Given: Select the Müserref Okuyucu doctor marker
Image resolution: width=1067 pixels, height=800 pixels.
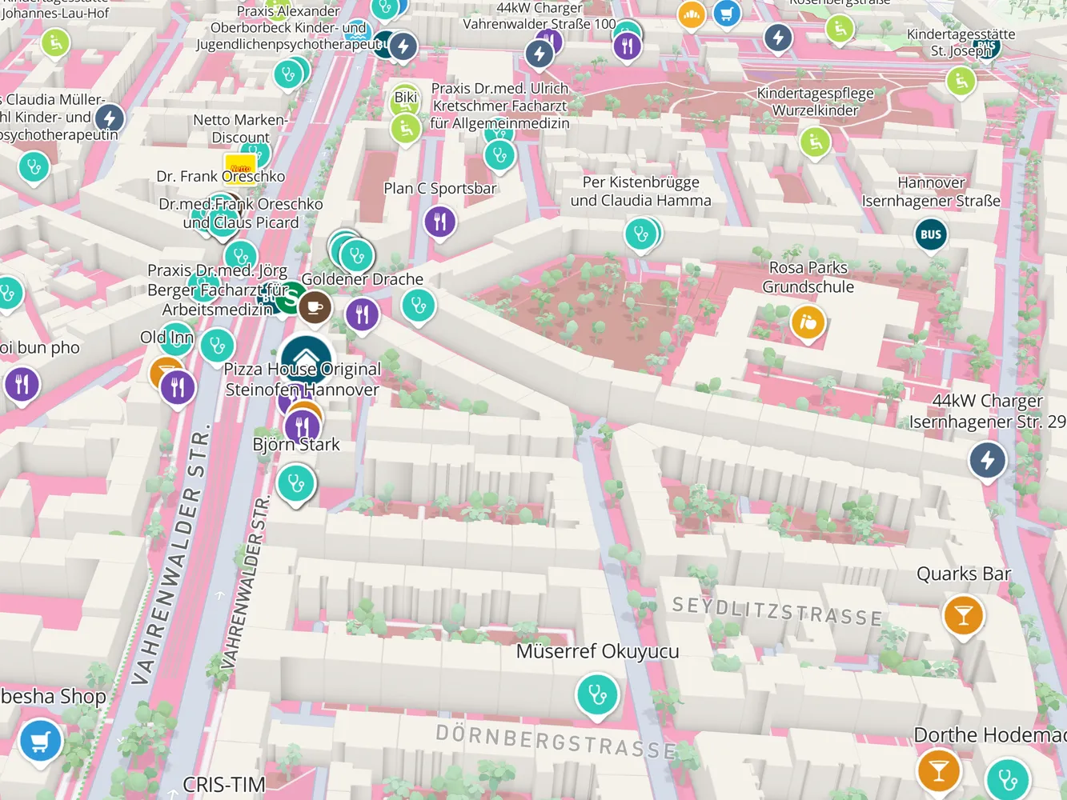Looking at the screenshot, I should click(x=597, y=694).
